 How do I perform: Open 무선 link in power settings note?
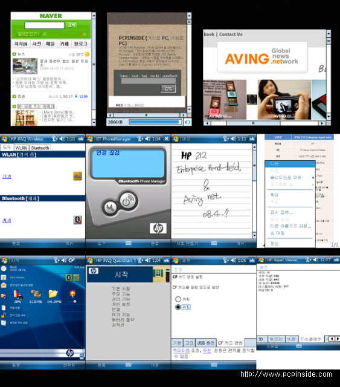(x=207, y=351)
